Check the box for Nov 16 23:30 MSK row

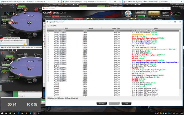48,33
